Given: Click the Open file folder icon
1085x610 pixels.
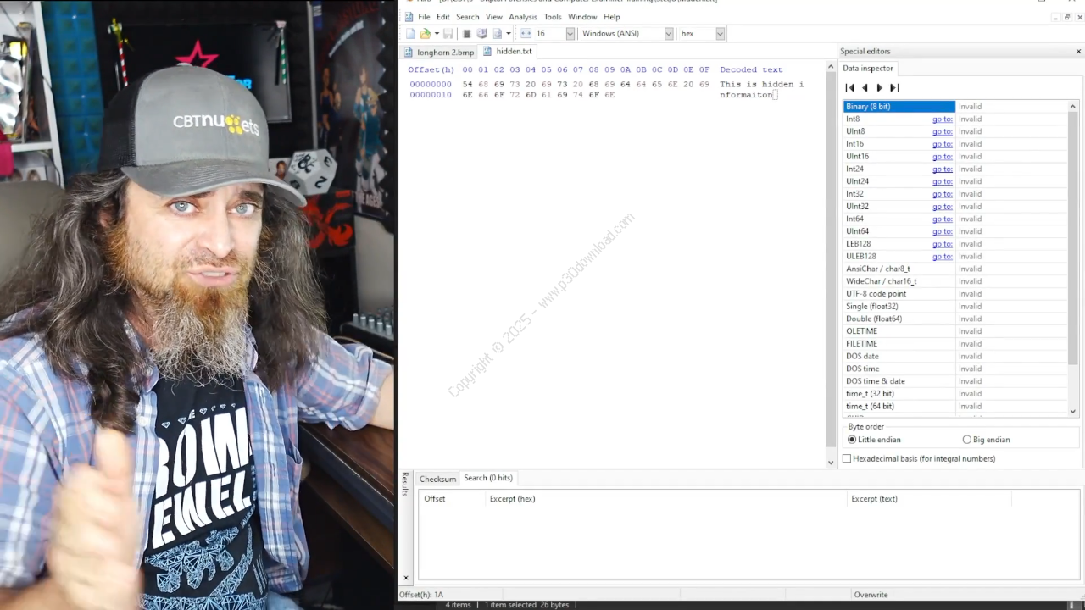Looking at the screenshot, I should (x=425, y=34).
